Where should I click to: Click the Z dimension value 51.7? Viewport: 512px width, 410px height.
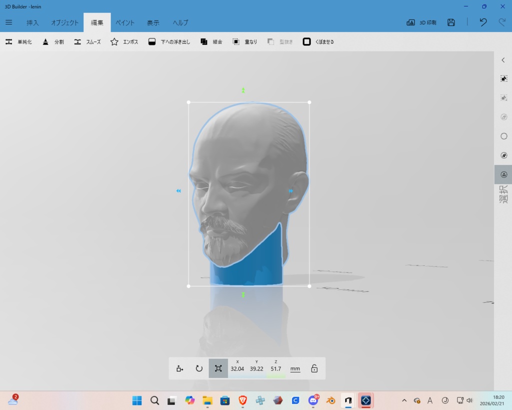pos(276,369)
